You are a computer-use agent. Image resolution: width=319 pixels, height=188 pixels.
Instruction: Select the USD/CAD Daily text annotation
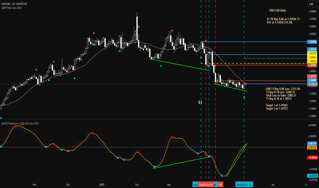point(278,10)
